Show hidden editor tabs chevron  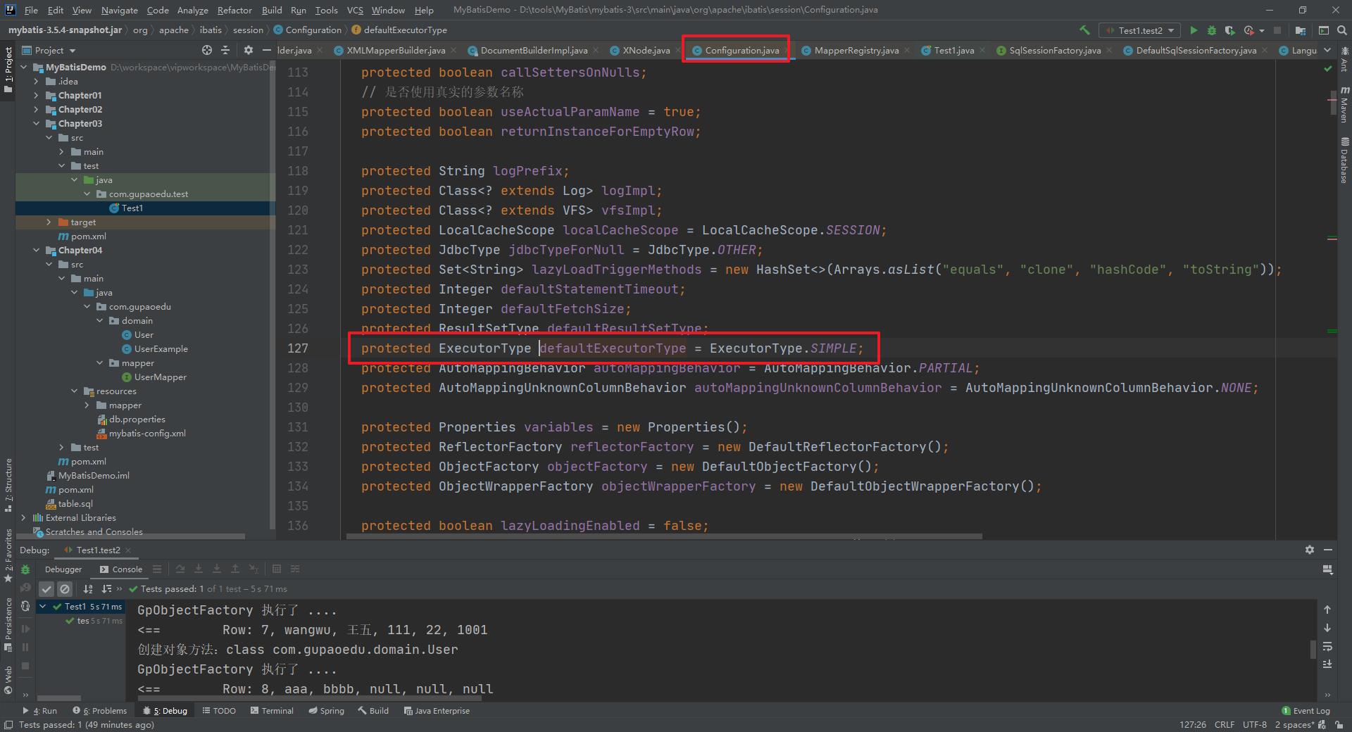[x=1327, y=50]
